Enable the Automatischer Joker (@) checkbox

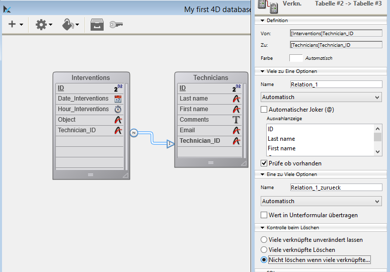264,109
